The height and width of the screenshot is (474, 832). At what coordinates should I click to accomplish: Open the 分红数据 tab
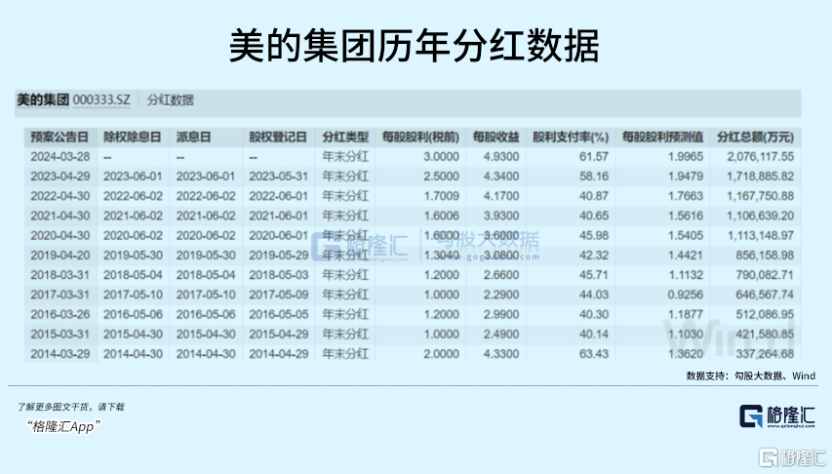171,100
